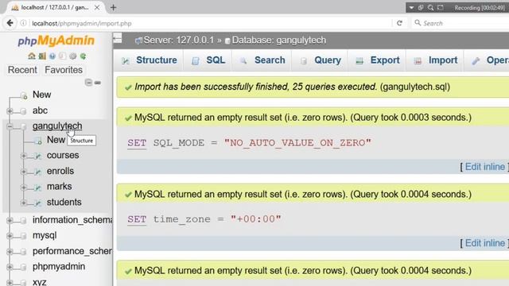Screen dimensions: 509x286
Task: Click the gangulytech database cylinder icon
Action: [23, 126]
